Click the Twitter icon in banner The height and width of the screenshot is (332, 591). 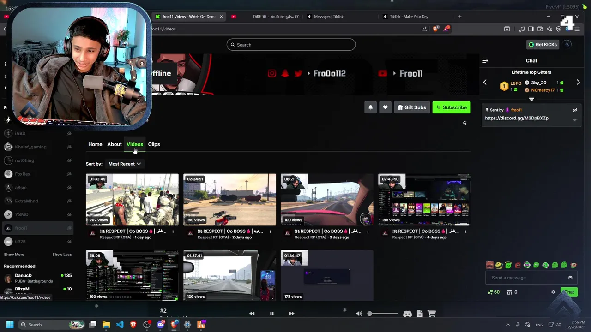click(x=298, y=73)
